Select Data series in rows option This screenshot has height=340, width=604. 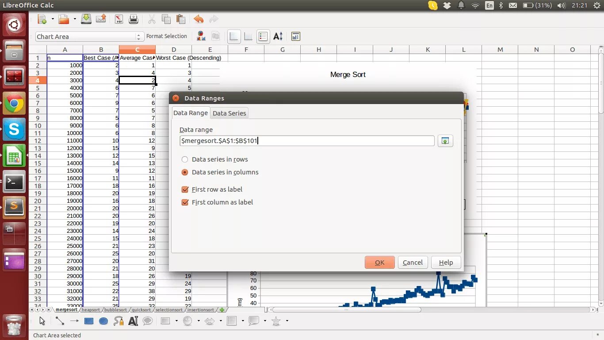coord(215,159)
